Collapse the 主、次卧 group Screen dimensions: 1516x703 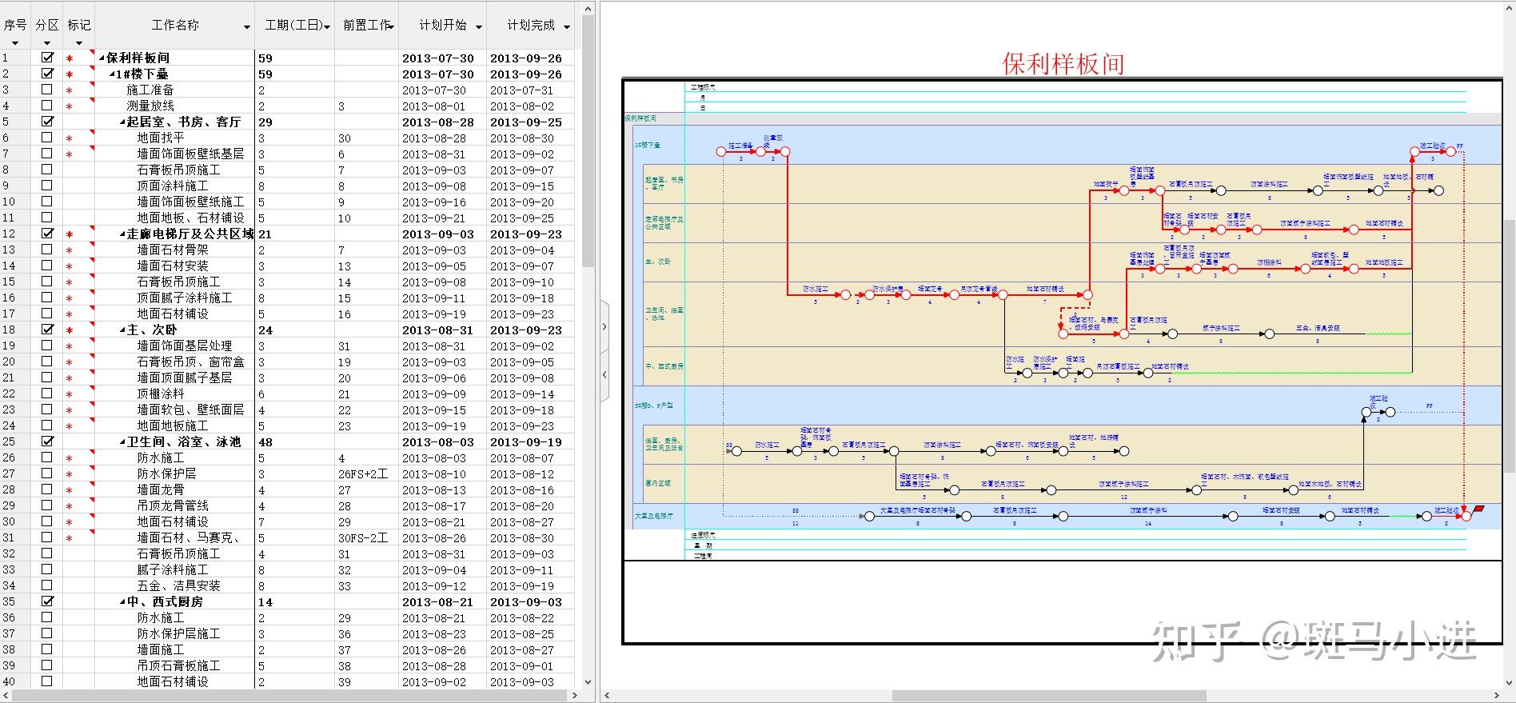(x=122, y=330)
